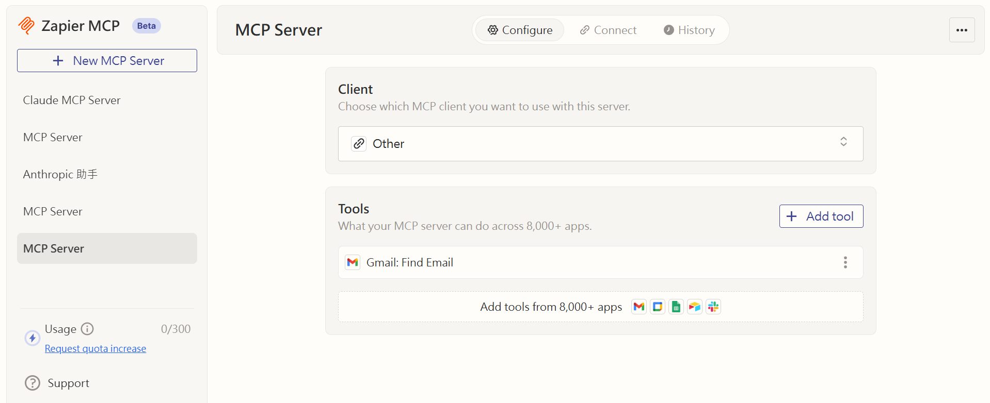
Task: Open the Gmail: Find Email options menu
Action: [845, 262]
